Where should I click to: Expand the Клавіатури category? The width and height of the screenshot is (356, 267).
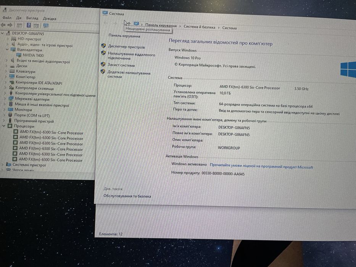6,71
